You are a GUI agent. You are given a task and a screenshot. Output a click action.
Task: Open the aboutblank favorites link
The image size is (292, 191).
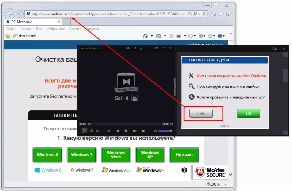tap(24, 36)
